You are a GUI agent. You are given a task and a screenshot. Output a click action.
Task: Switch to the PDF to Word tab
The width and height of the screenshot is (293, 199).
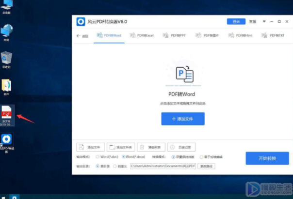[x=109, y=35]
